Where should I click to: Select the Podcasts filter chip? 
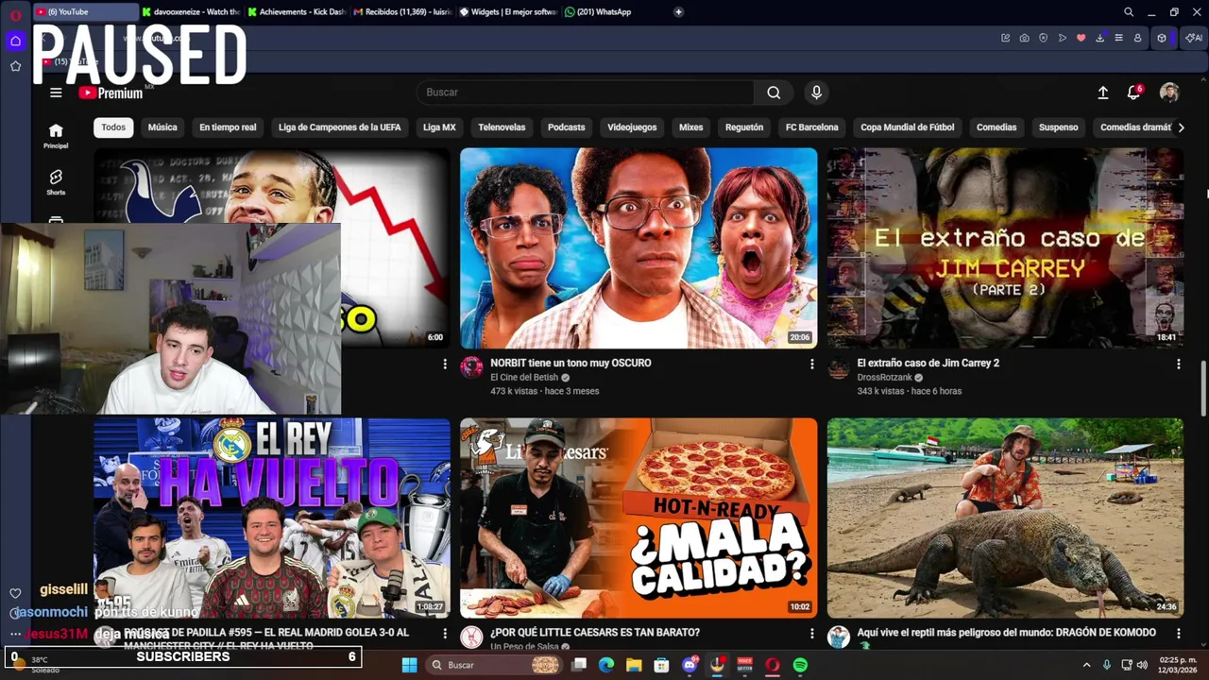(567, 127)
